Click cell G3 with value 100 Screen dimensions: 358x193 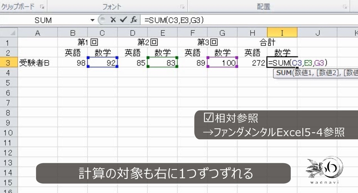222,63
